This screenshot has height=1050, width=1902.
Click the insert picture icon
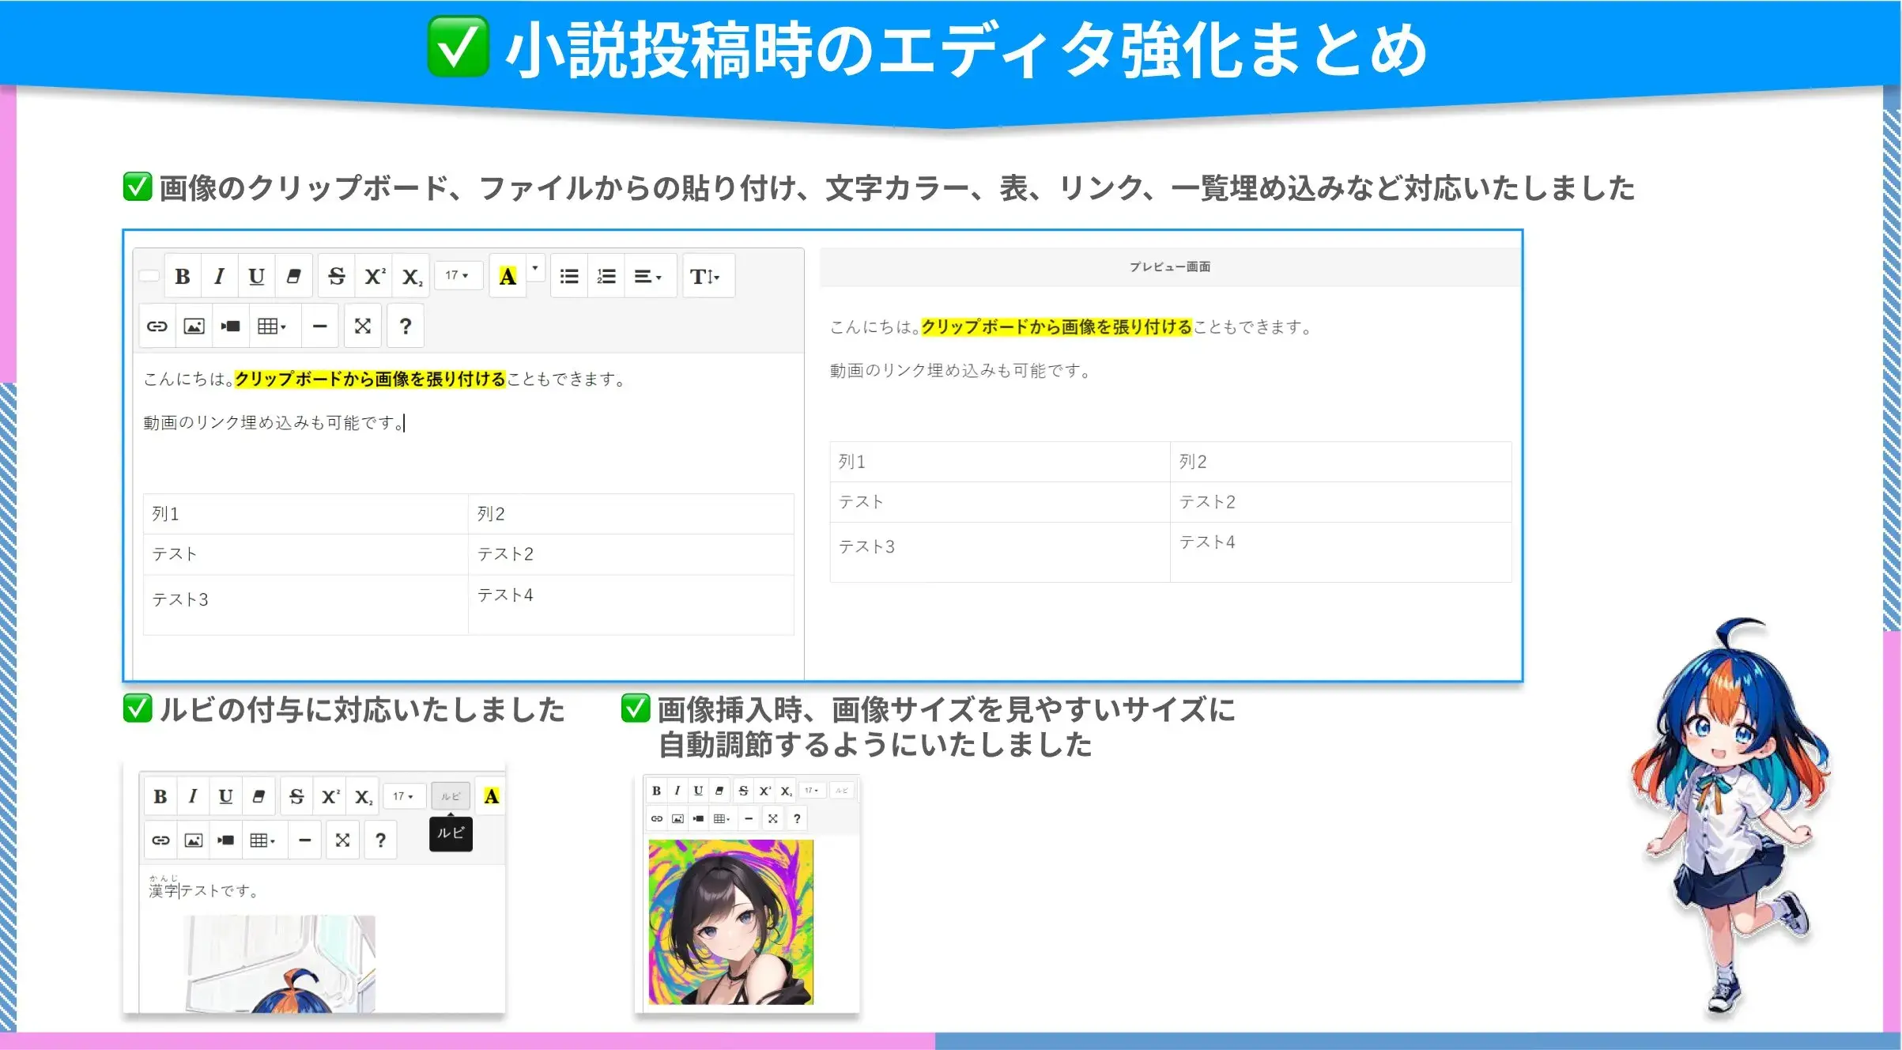pyautogui.click(x=194, y=326)
